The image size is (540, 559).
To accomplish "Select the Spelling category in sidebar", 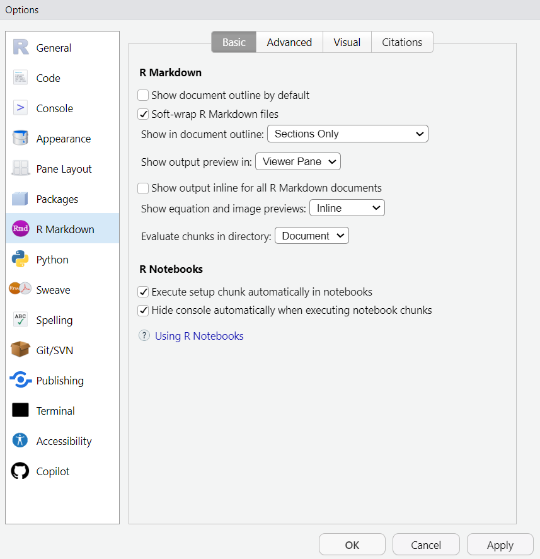I will tap(54, 320).
